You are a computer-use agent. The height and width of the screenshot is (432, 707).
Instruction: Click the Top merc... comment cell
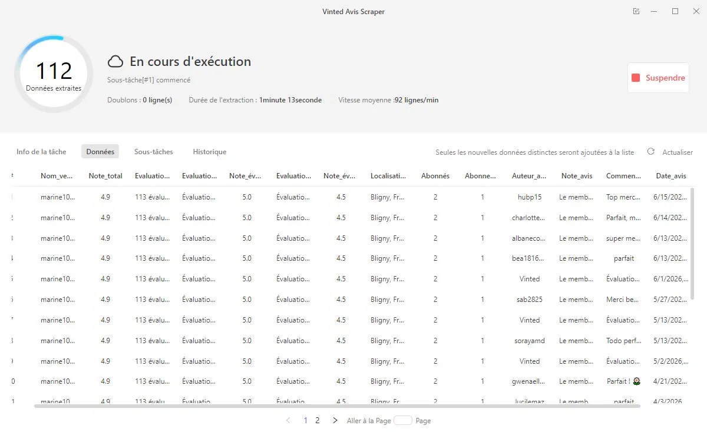click(624, 197)
